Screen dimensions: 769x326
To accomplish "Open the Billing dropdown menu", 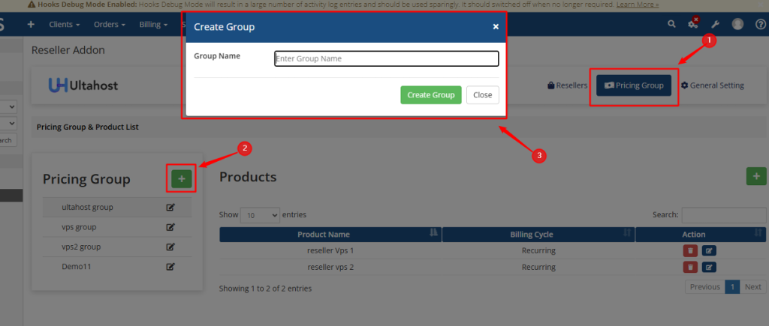I will point(153,24).
